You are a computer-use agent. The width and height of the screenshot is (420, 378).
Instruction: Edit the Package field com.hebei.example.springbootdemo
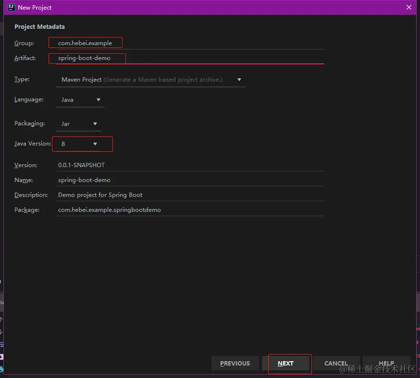click(x=190, y=210)
